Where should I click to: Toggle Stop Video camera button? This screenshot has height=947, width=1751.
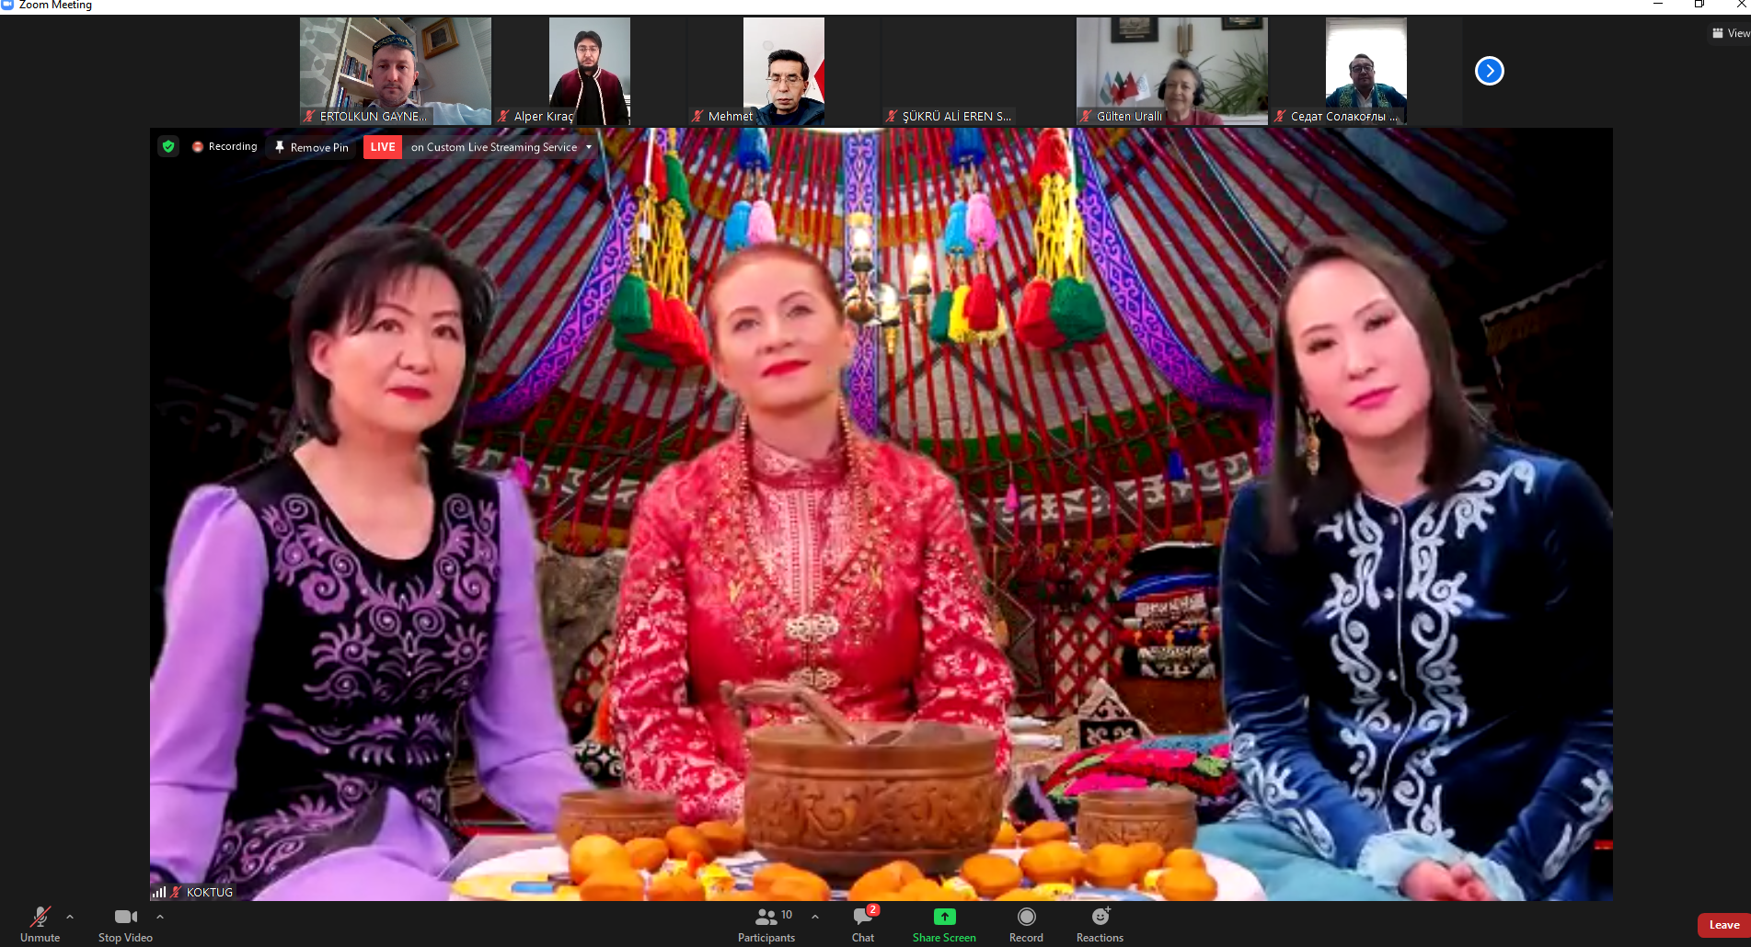pyautogui.click(x=125, y=917)
